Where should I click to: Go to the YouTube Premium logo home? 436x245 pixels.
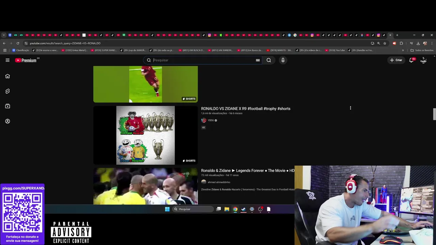[x=26, y=60]
